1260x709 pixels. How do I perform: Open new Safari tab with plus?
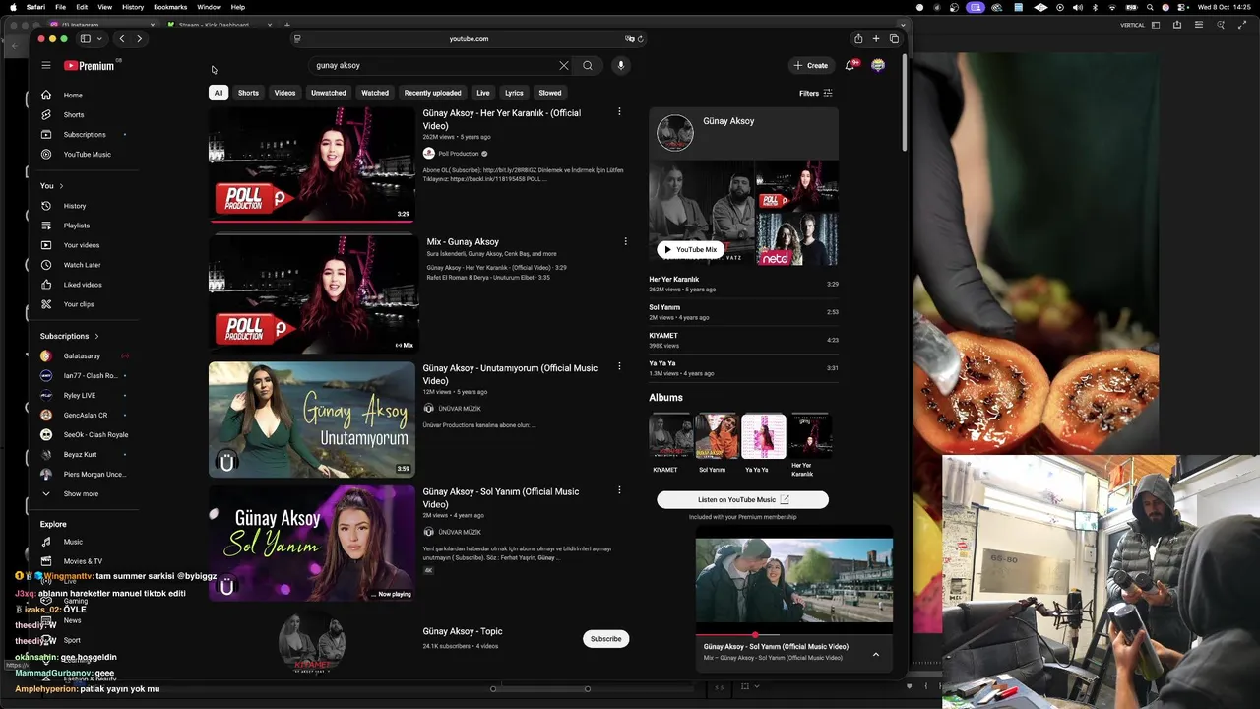point(876,39)
